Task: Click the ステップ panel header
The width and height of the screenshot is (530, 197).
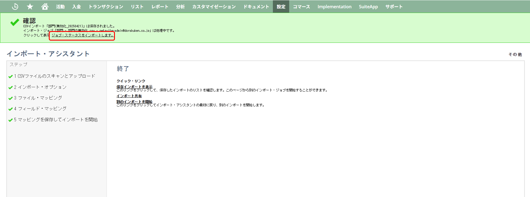Action: 18,64
